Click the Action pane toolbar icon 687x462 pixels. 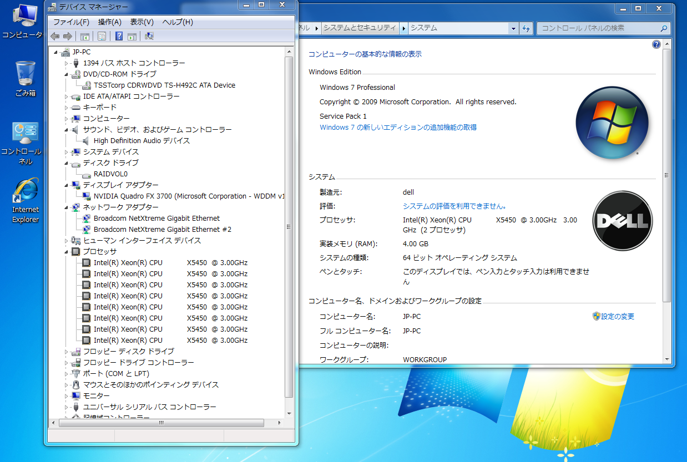click(x=132, y=36)
